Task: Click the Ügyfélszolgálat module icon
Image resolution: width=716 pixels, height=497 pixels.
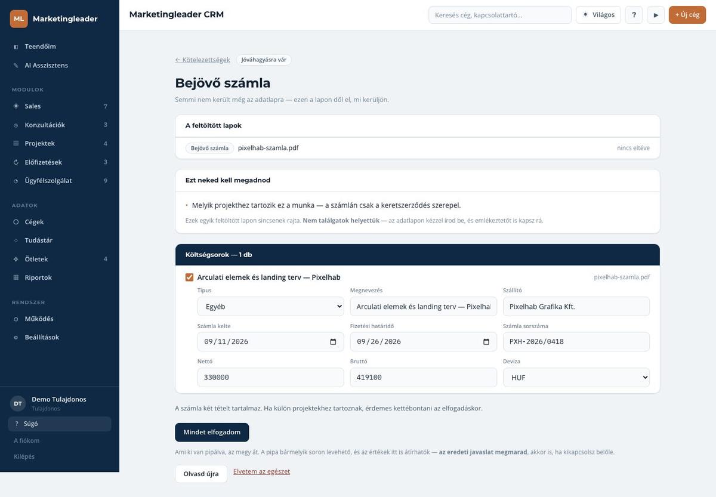Action: (16, 181)
